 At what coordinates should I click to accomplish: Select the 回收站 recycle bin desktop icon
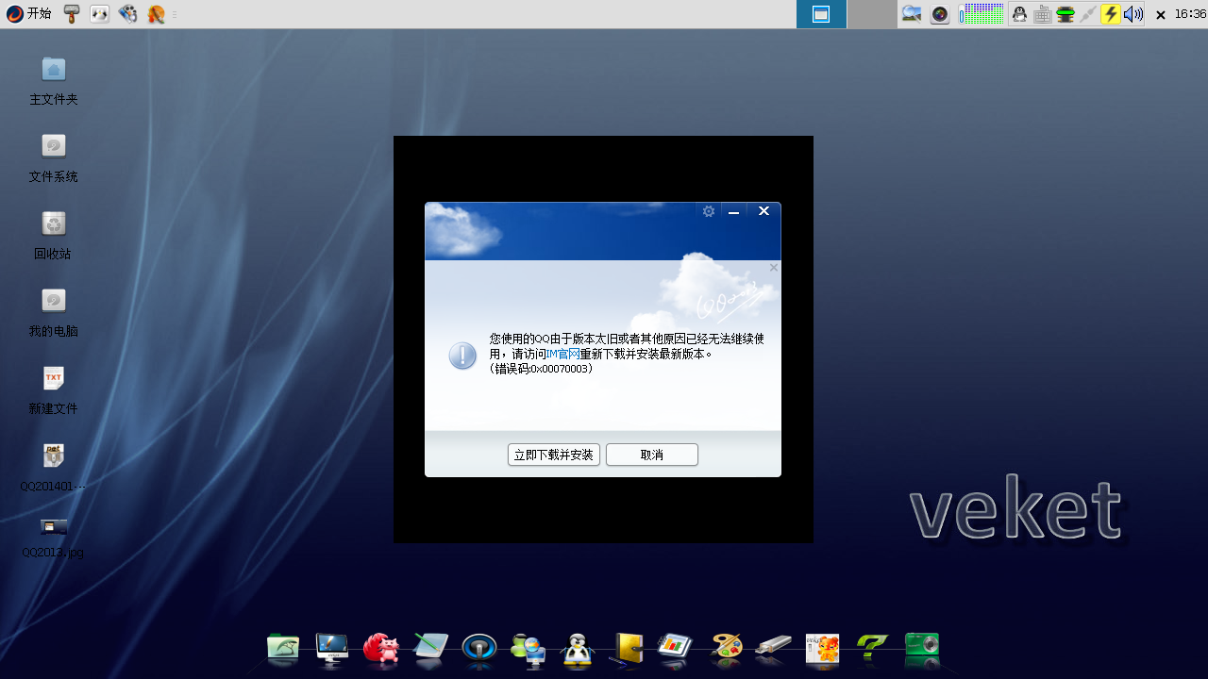point(54,235)
